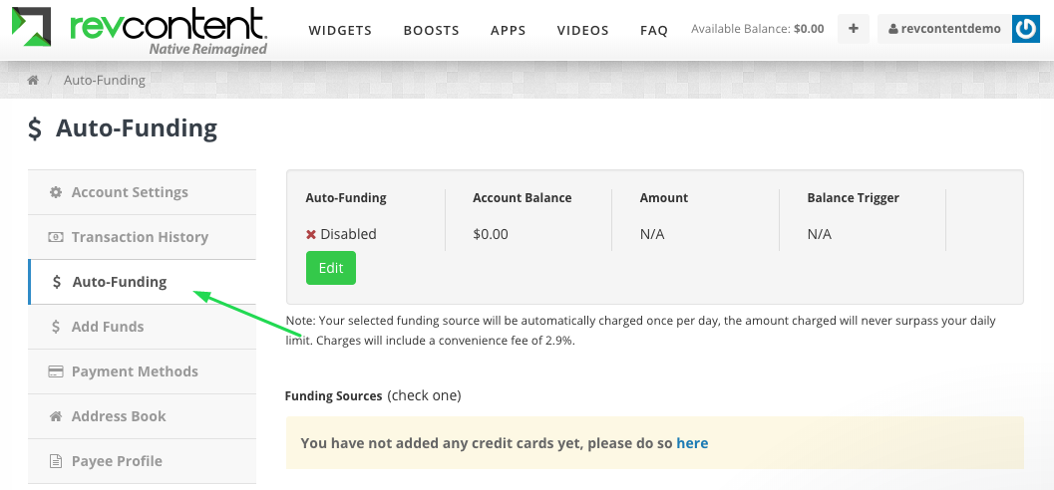1054x490 pixels.
Task: Open the revcontentdemo user menu
Action: click(x=944, y=29)
